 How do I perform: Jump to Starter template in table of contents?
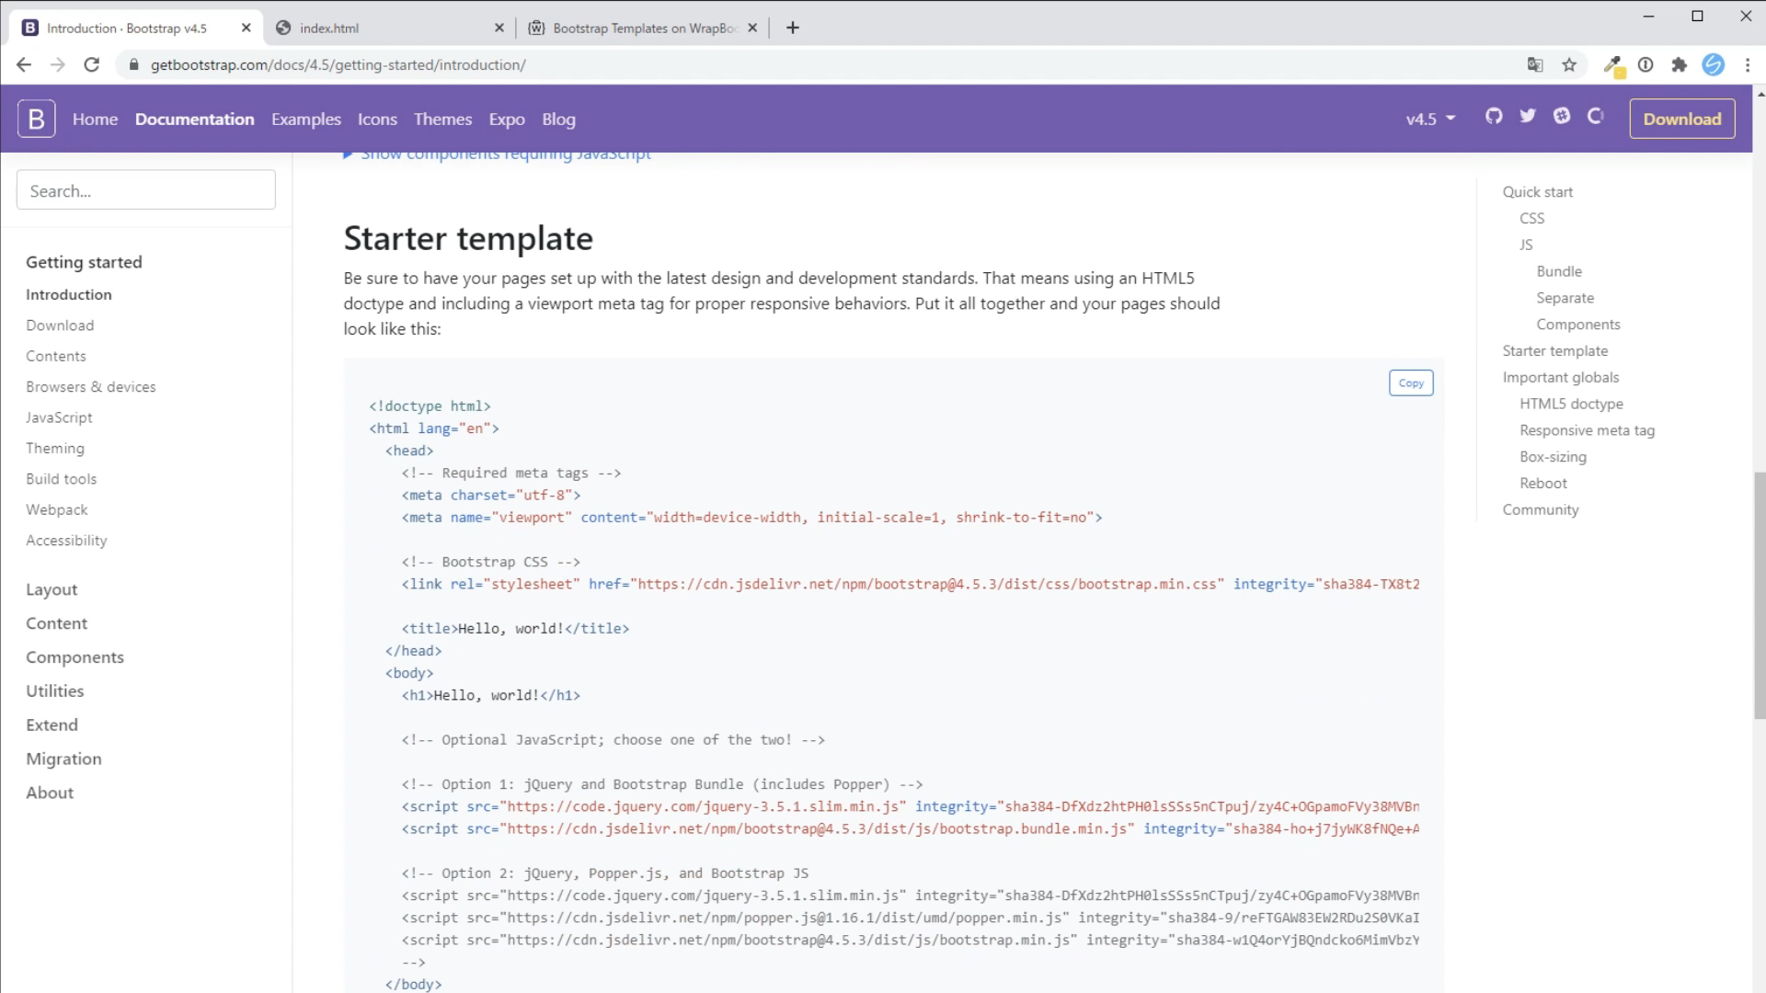coord(1555,351)
